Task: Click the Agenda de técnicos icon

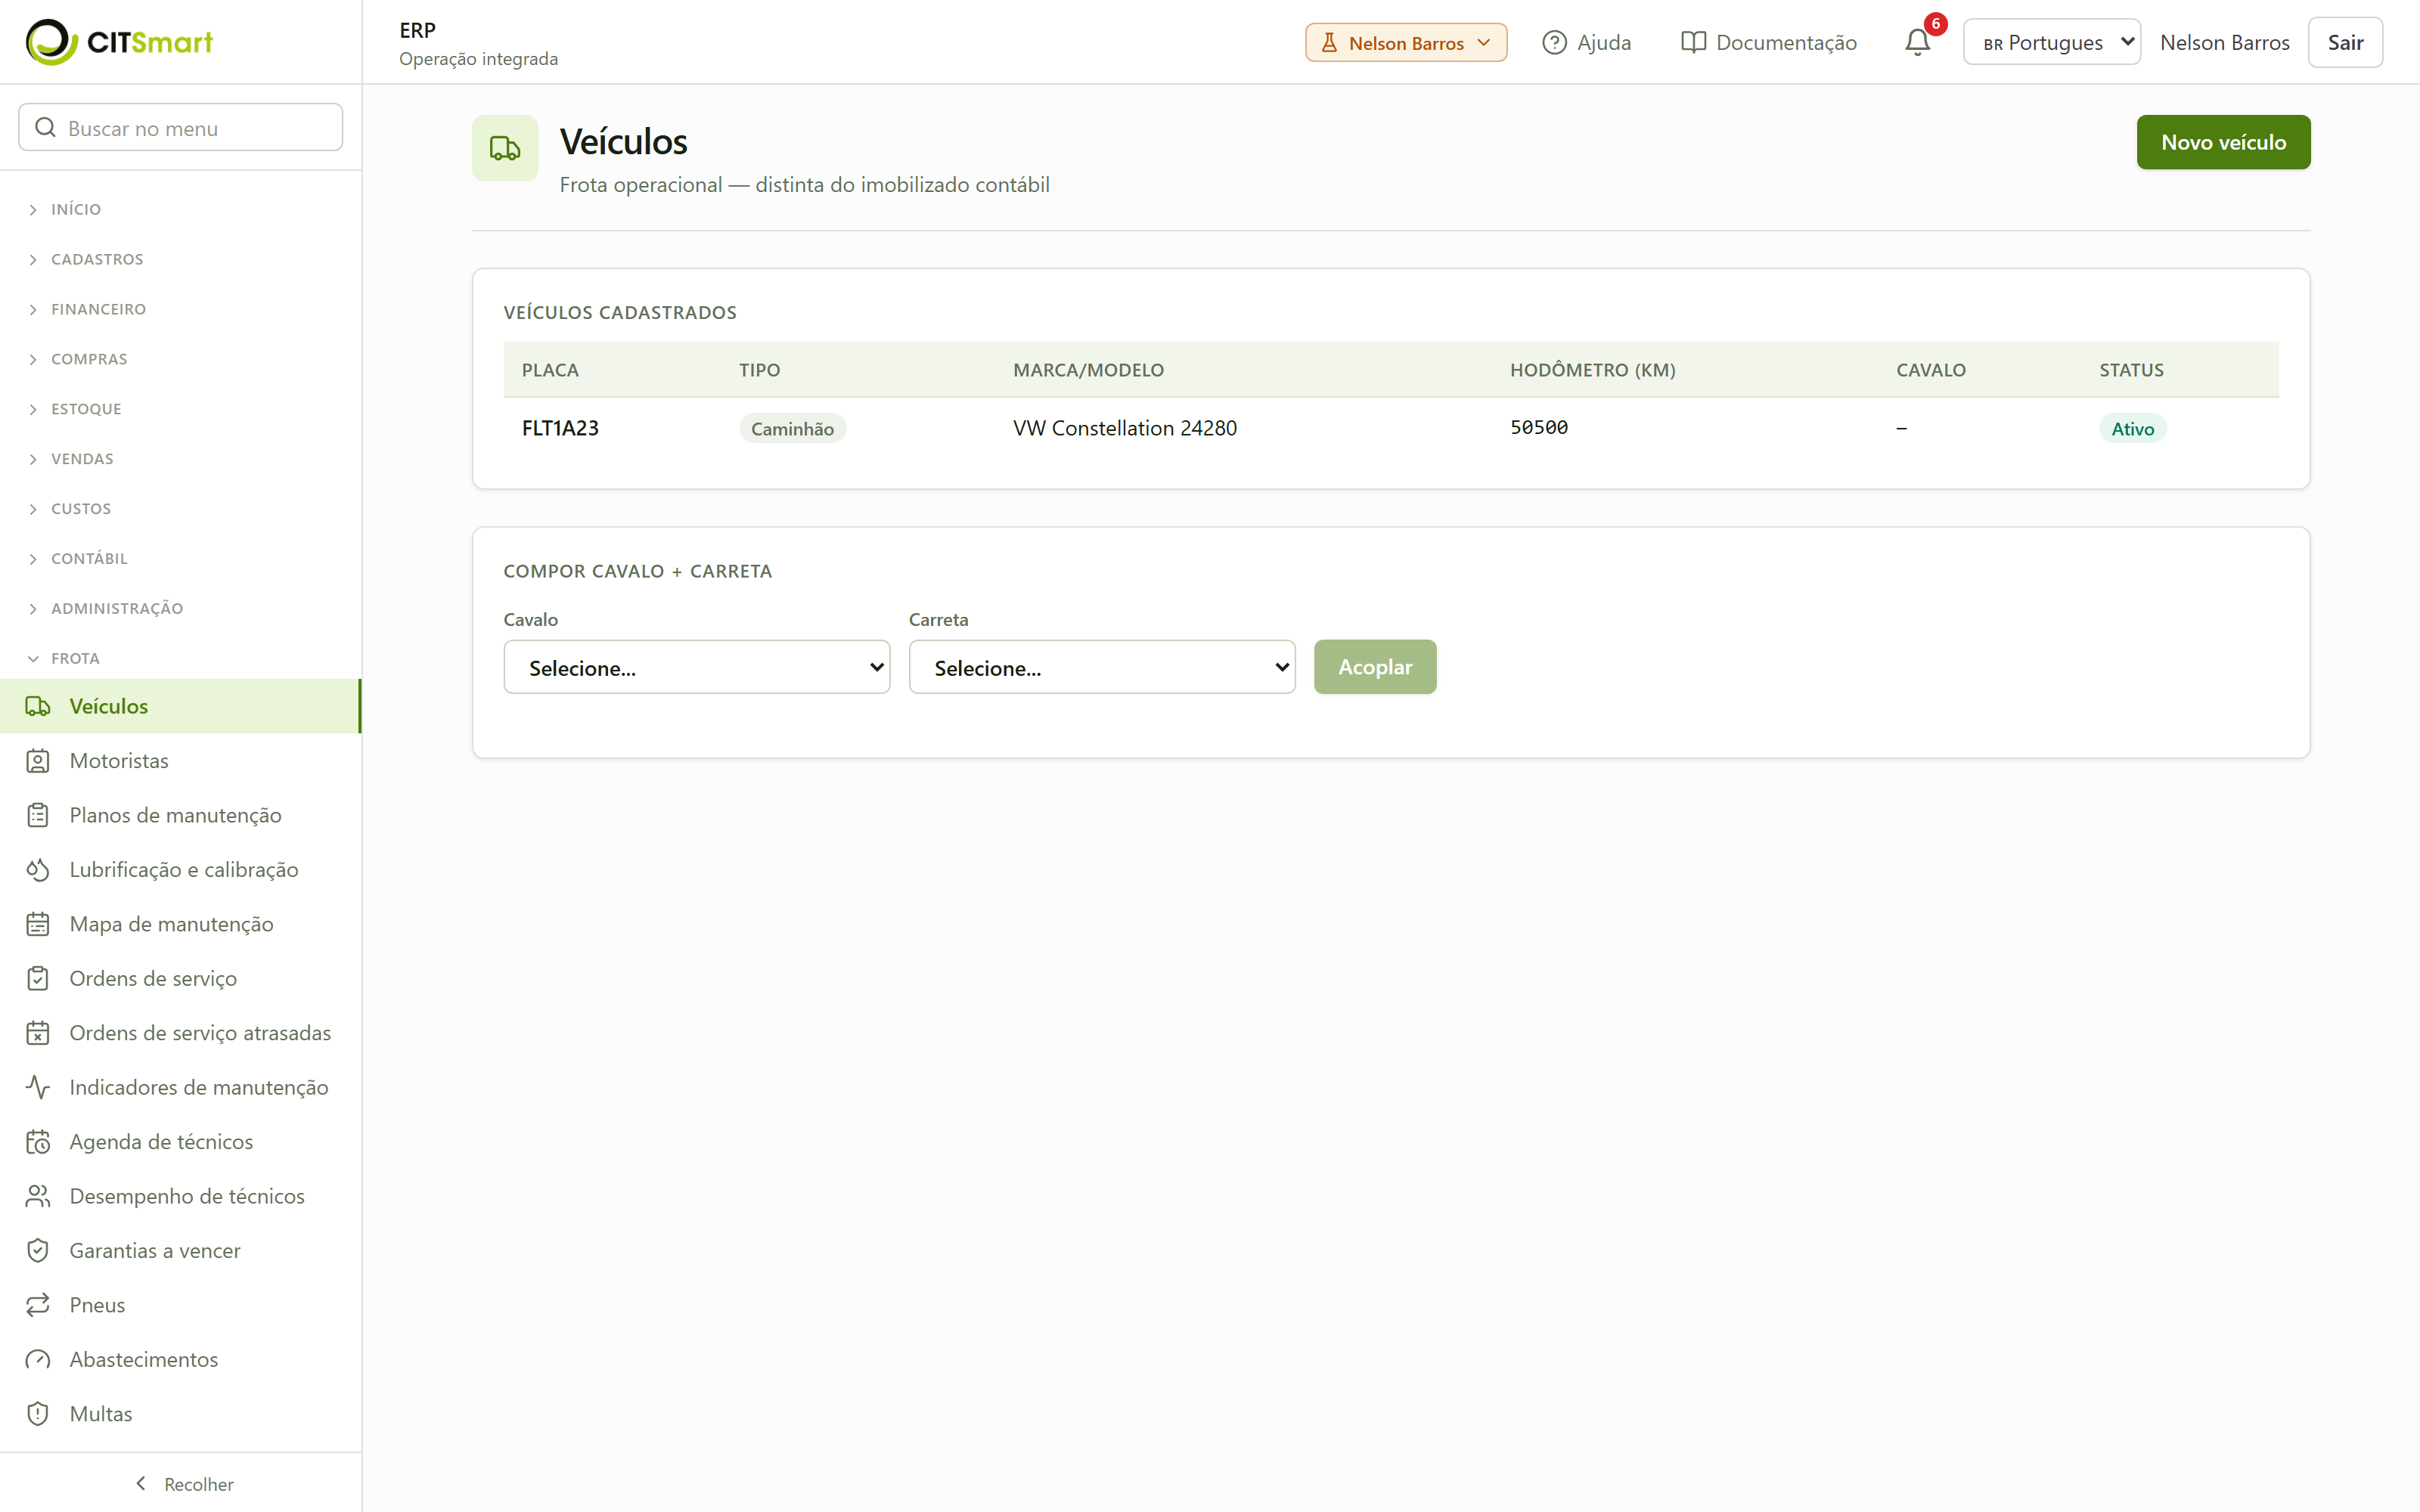Action: [38, 1142]
